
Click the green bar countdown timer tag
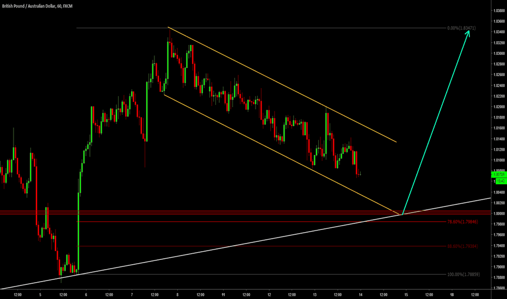[x=500, y=182]
